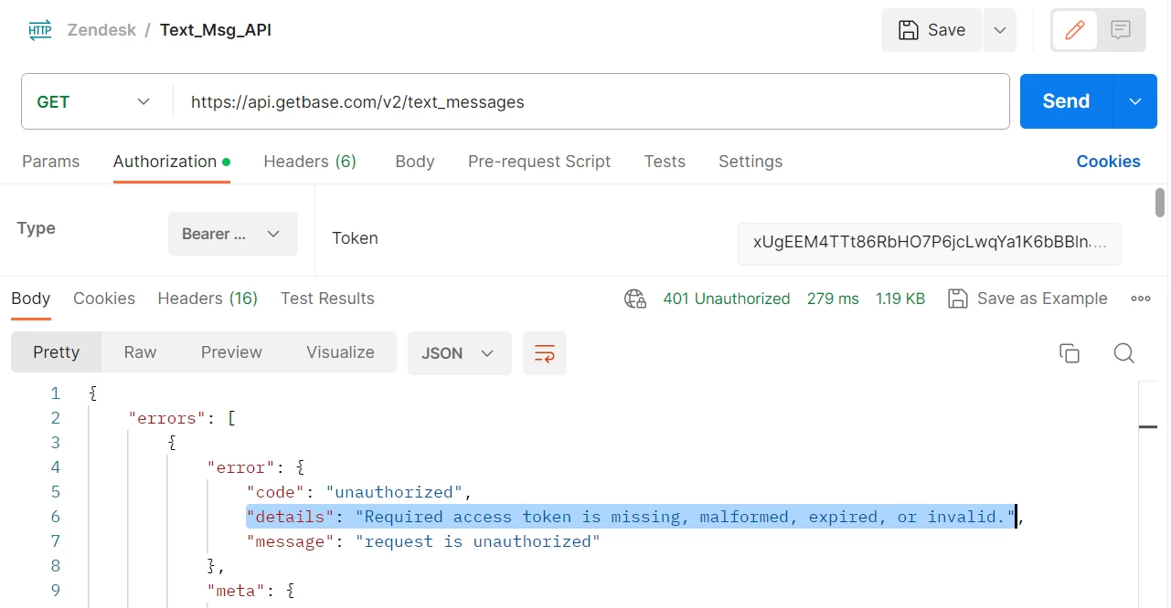The height and width of the screenshot is (608, 1171).
Task: Open the Authorization tab
Action: (x=171, y=162)
